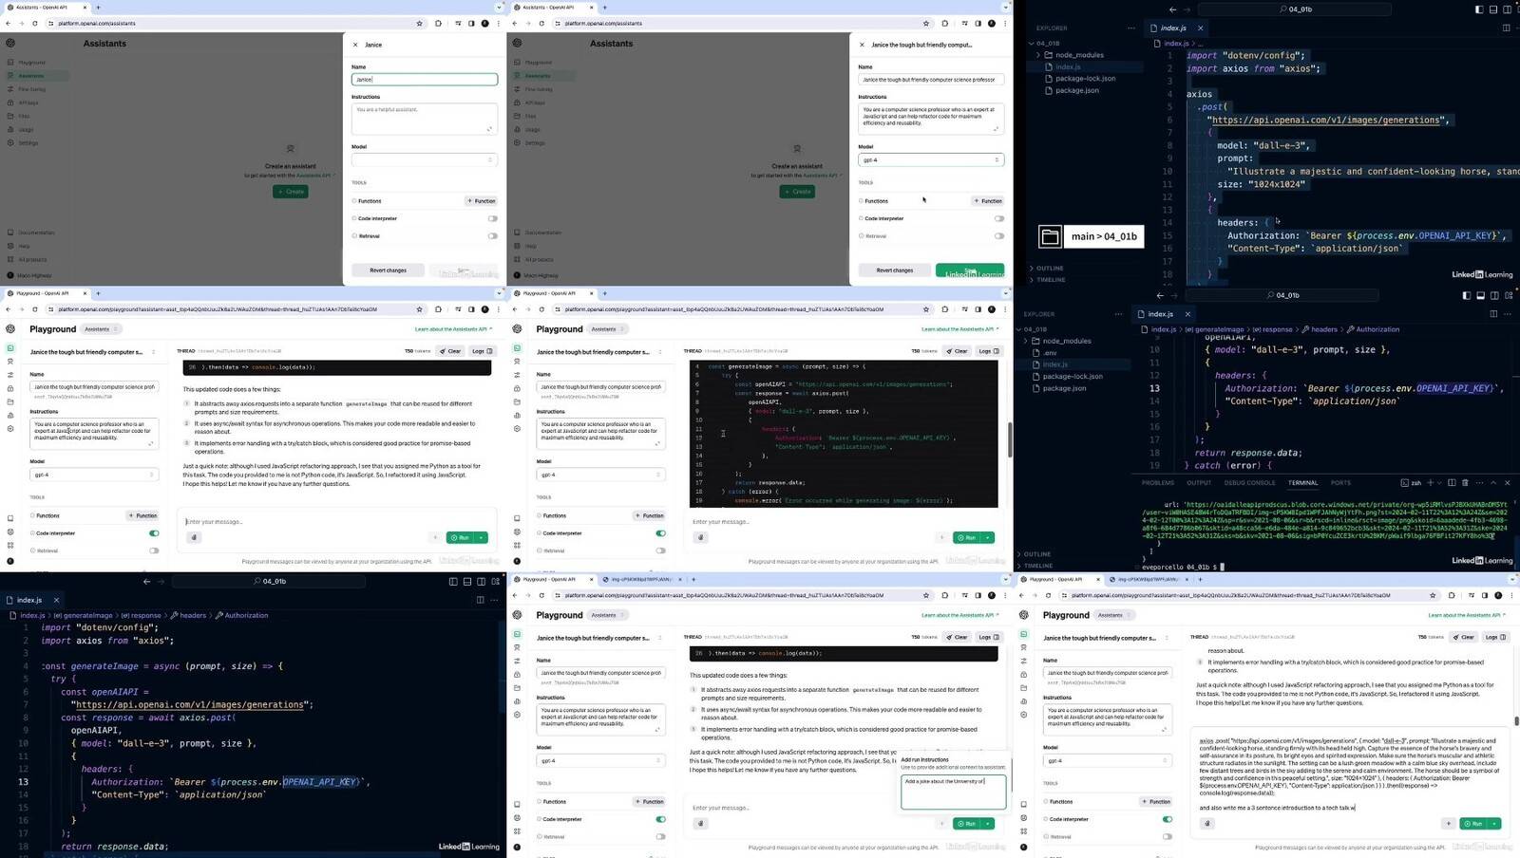The height and width of the screenshot is (858, 1520).
Task: Open Files folder icon in multi-line code Playground sidebar
Action: [517, 401]
